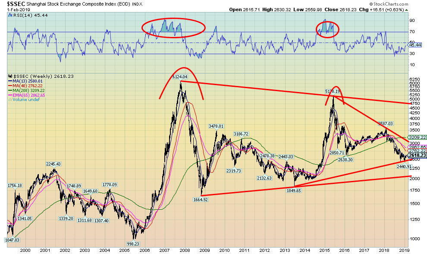Image resolution: width=427 pixels, height=254 pixels.
Task: Click the 5178.19 peak price label
Action: 333,91
